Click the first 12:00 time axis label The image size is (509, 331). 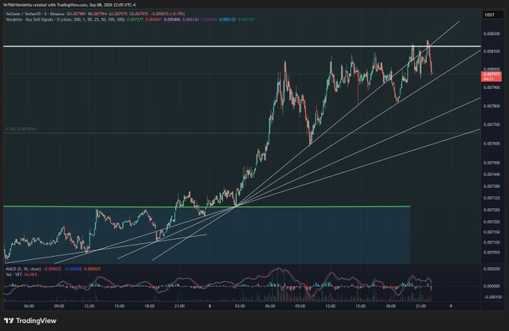coord(89,306)
